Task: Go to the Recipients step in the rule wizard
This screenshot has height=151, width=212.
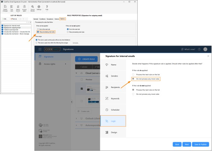Action: point(113,87)
